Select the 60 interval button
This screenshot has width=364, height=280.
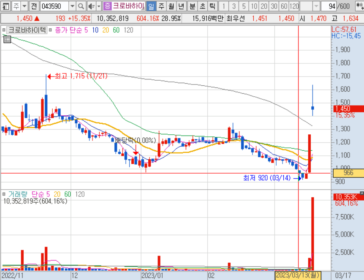coord(284,6)
